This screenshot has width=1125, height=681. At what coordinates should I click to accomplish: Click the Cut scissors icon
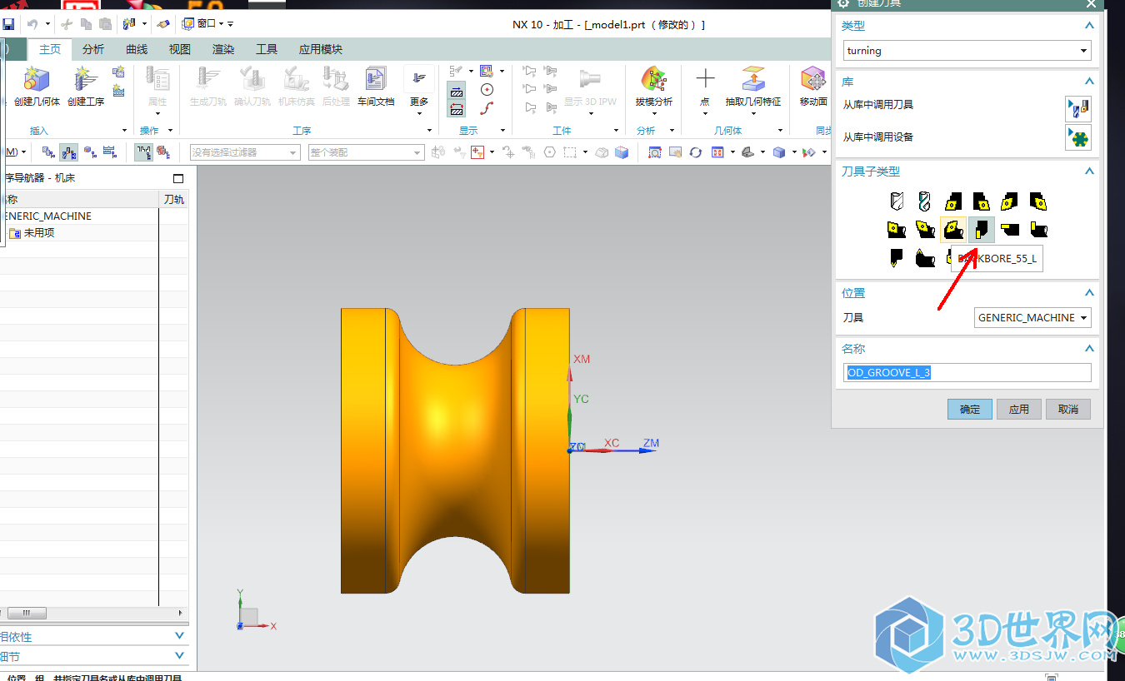pyautogui.click(x=67, y=24)
